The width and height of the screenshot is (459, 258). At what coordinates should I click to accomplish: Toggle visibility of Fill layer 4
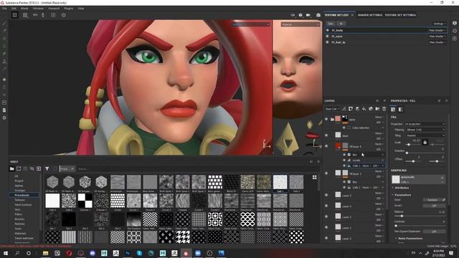tap(326, 146)
